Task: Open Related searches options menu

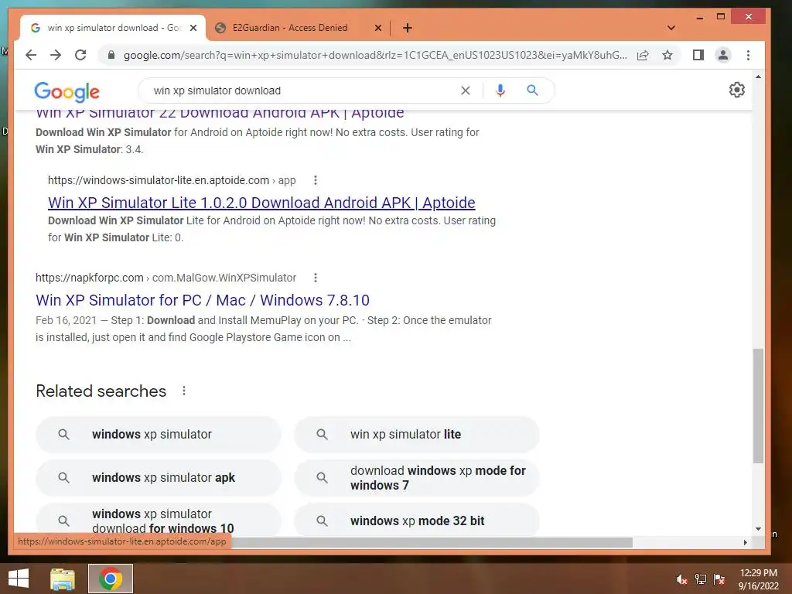Action: 184,391
